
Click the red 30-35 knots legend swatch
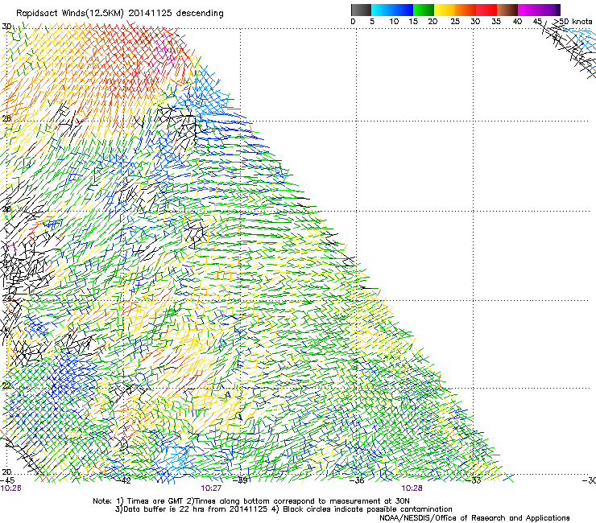486,10
